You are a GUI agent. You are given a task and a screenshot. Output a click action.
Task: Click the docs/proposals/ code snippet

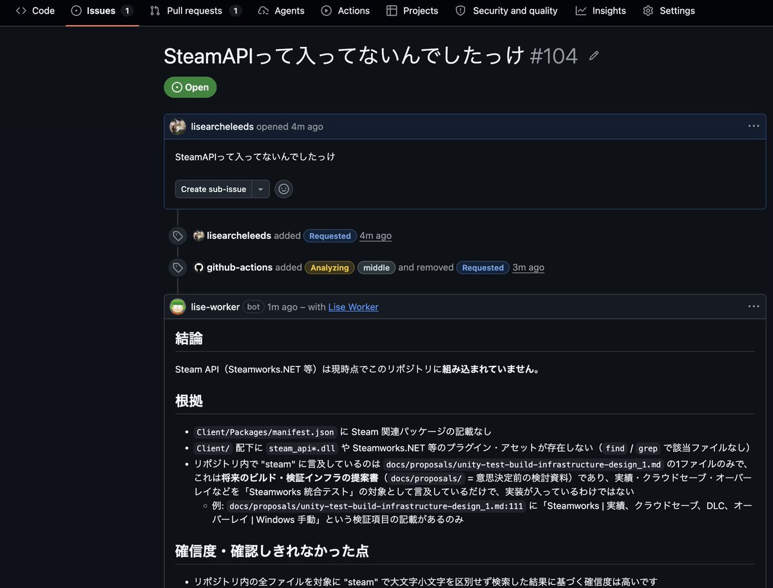point(426,478)
